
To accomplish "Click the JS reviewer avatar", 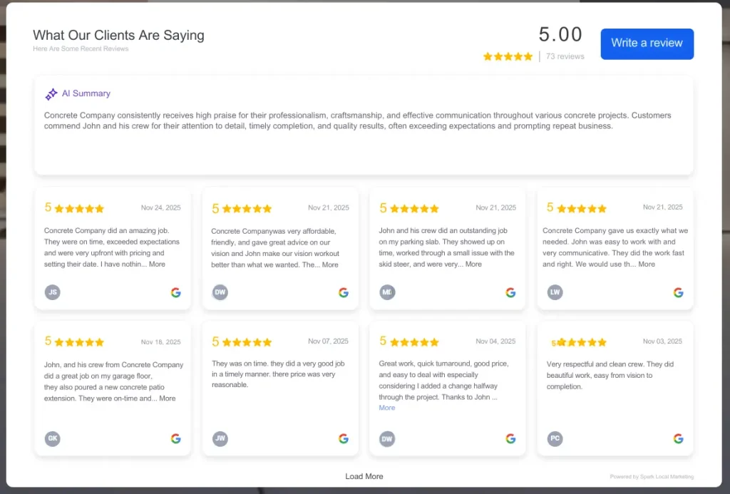I will coord(53,292).
